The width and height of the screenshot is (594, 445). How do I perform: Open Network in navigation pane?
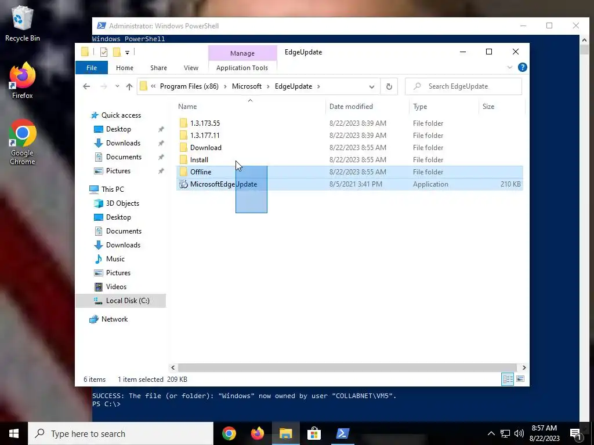(114, 319)
